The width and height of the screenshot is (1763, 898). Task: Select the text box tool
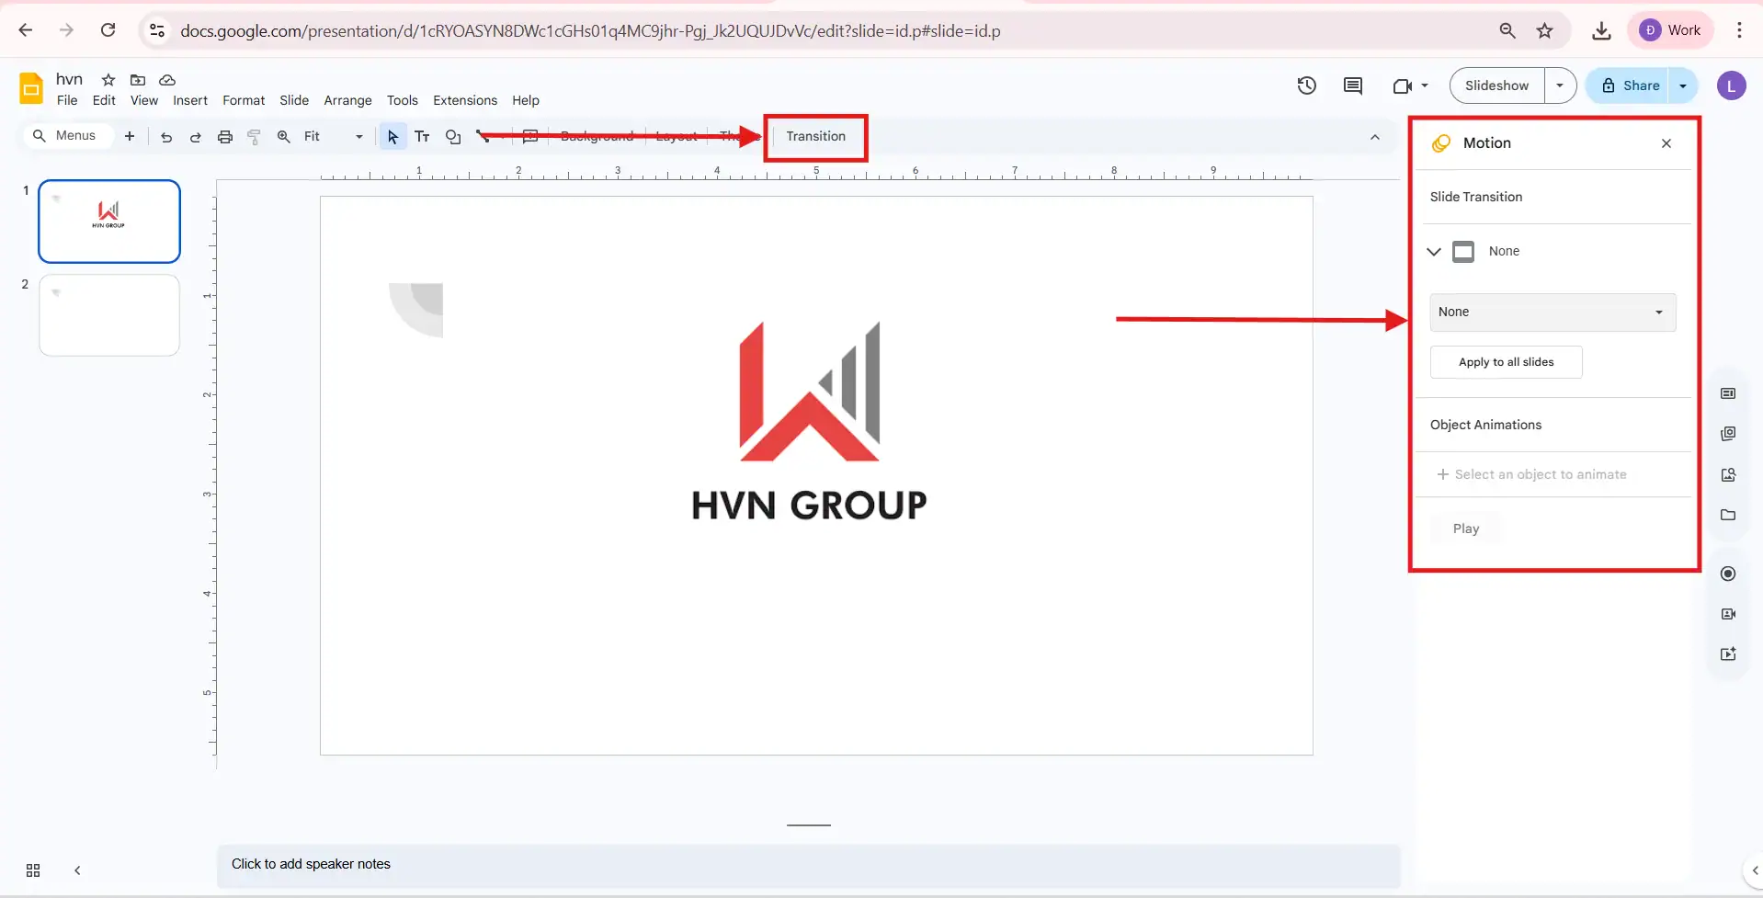pyautogui.click(x=422, y=136)
